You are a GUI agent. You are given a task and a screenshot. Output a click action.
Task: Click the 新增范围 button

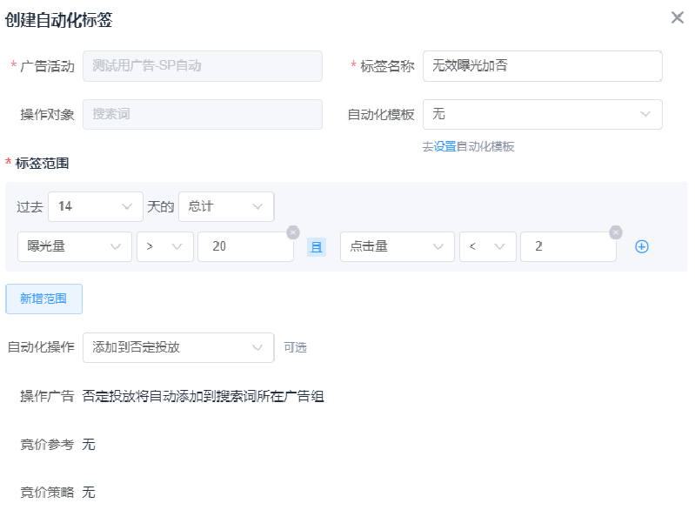(x=43, y=299)
